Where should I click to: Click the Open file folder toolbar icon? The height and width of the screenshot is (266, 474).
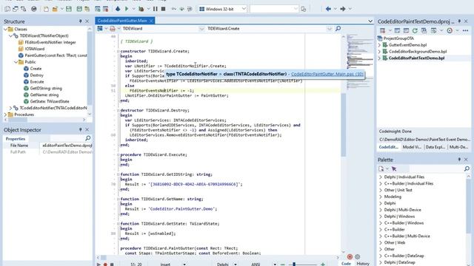click(55, 9)
